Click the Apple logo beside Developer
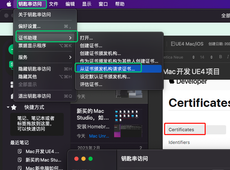The image size is (230, 170). [172, 81]
